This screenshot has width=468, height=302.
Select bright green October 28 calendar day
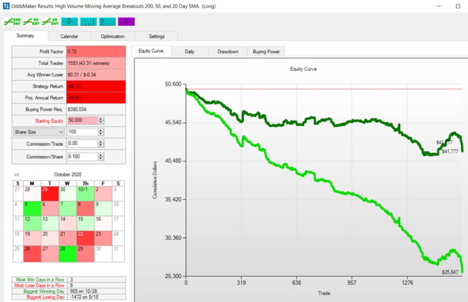tap(68, 254)
